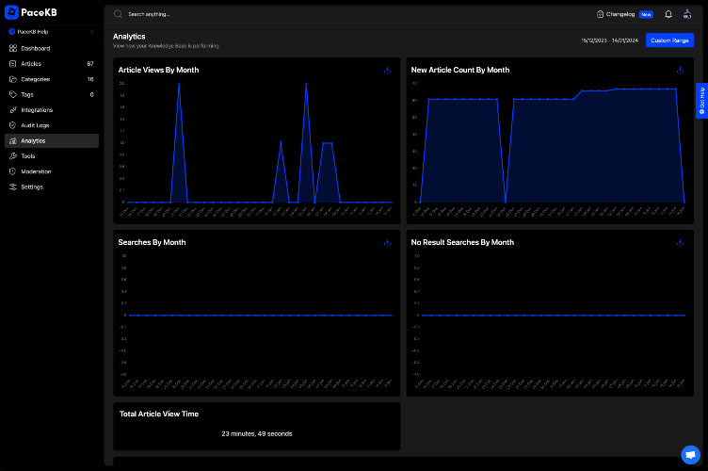708x471 pixels.
Task: Open the Tools section
Action: coord(52,155)
